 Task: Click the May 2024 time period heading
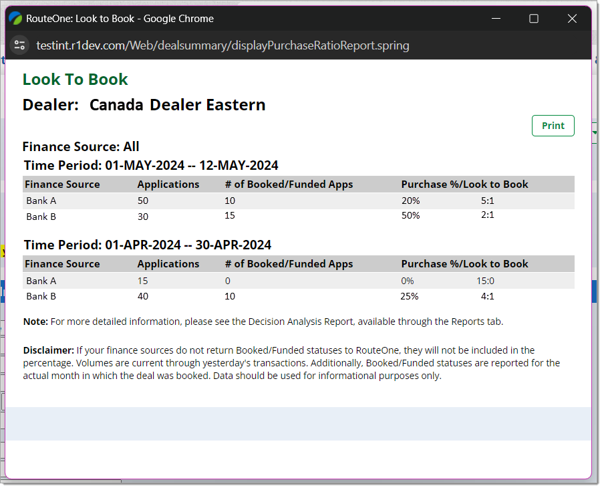151,165
